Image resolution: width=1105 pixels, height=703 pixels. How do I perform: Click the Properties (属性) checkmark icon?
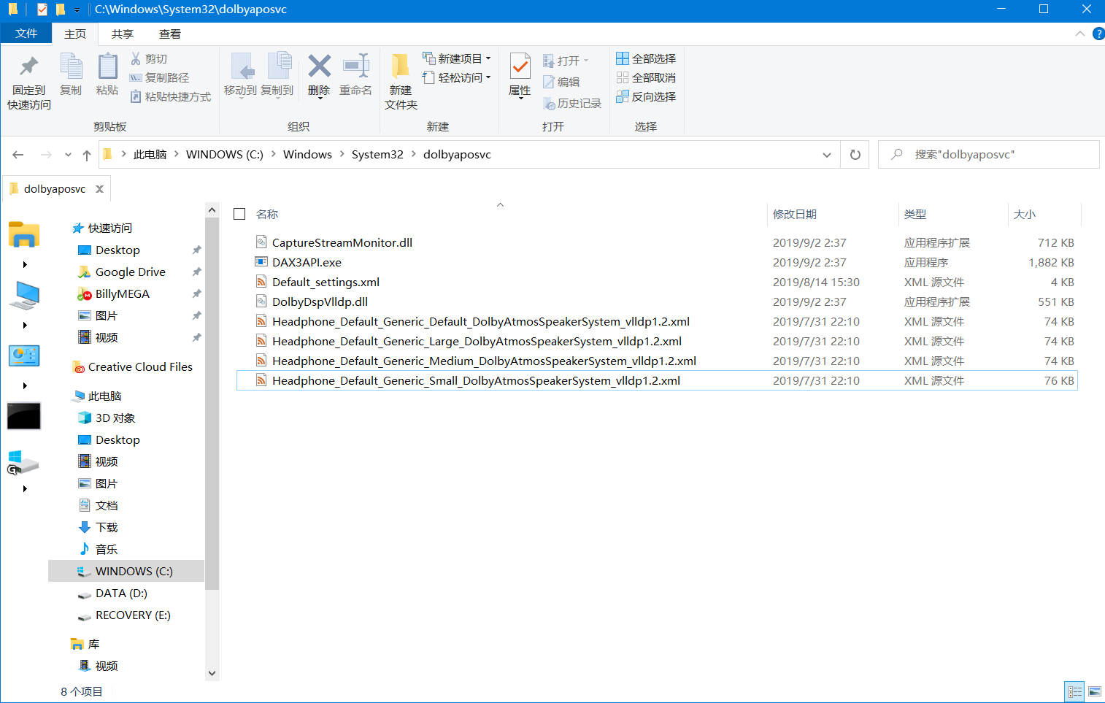(x=520, y=66)
